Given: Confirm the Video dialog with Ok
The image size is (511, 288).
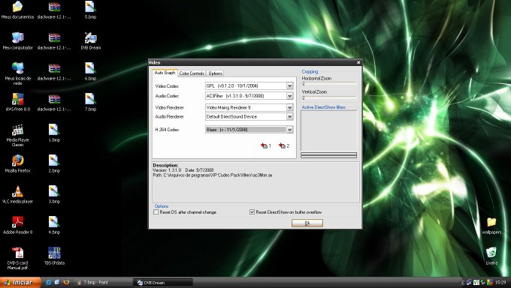Looking at the screenshot, I should [x=307, y=223].
